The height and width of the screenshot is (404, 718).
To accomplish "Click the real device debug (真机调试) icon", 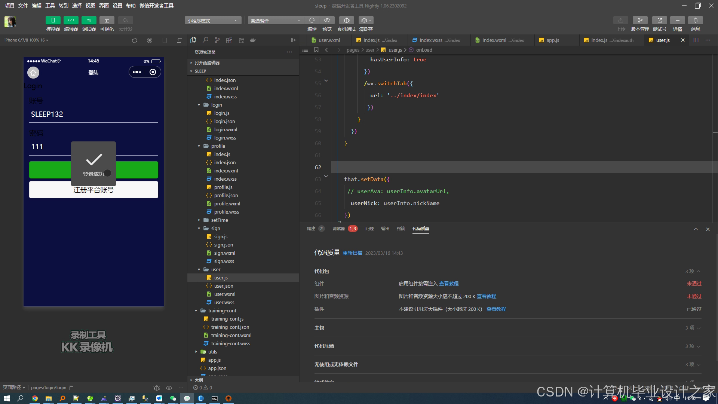I will 346,20.
